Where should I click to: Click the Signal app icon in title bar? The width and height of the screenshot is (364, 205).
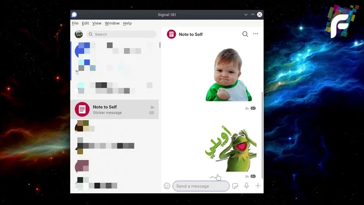pyautogui.click(x=74, y=14)
